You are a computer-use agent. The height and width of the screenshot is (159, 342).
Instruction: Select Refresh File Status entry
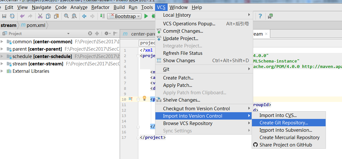point(204,53)
